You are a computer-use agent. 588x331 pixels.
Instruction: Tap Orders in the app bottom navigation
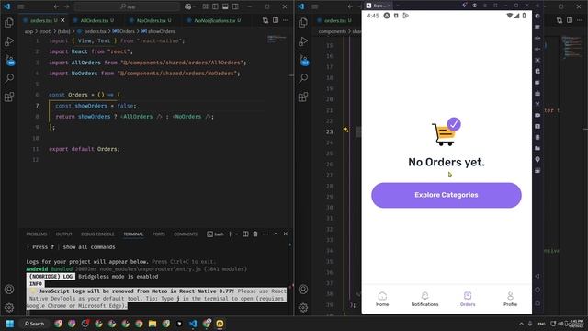click(x=468, y=300)
